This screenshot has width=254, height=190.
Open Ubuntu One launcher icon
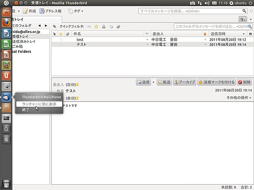pos(6,76)
